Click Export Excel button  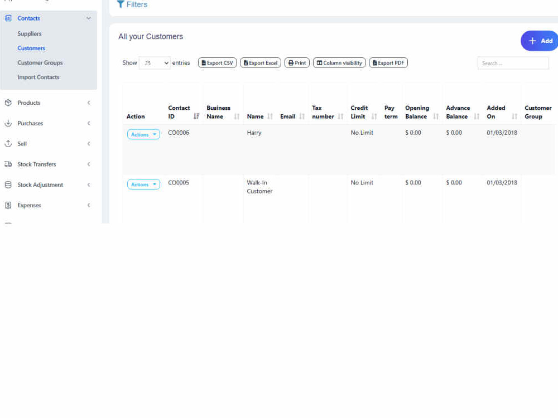[261, 63]
